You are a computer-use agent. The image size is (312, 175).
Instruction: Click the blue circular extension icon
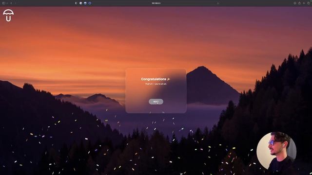pos(90,3)
